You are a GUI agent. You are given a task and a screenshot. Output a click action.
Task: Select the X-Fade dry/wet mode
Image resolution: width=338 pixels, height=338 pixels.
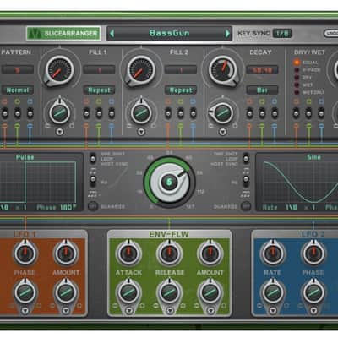pos(297,70)
